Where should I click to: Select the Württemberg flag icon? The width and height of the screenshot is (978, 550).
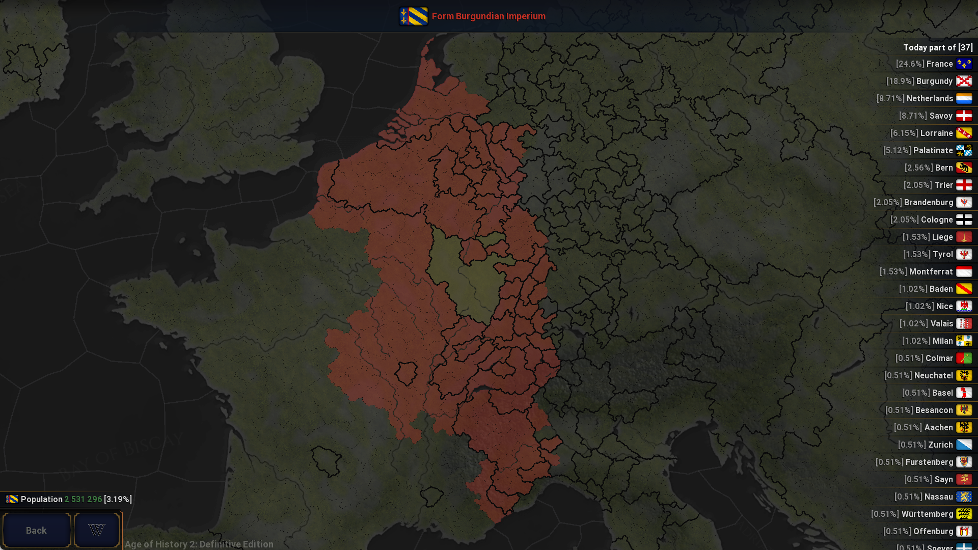click(x=964, y=514)
